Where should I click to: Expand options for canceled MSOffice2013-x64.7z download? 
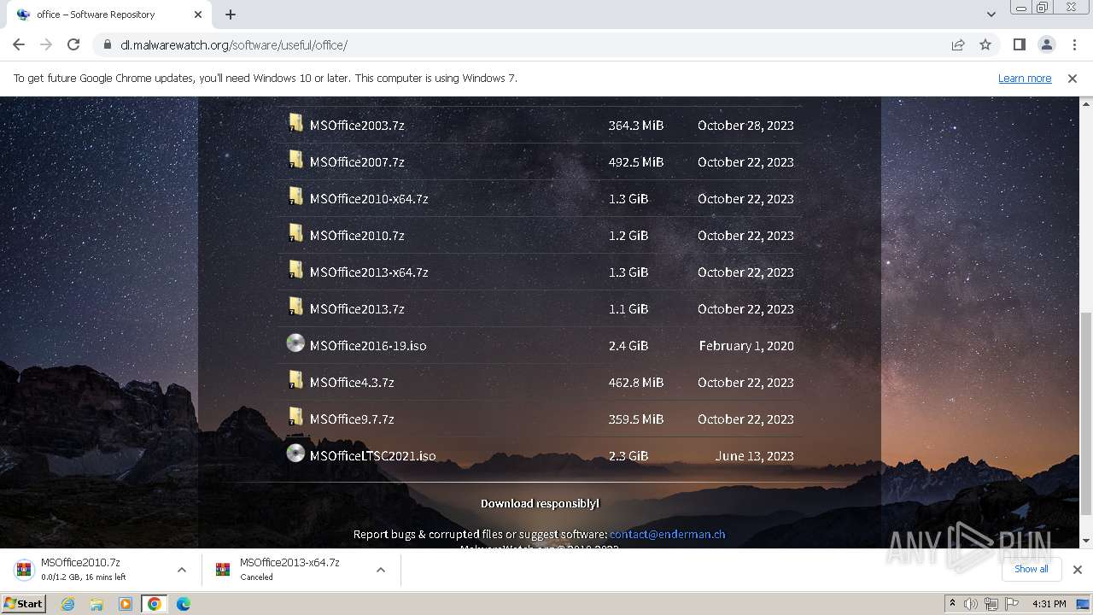(x=381, y=570)
